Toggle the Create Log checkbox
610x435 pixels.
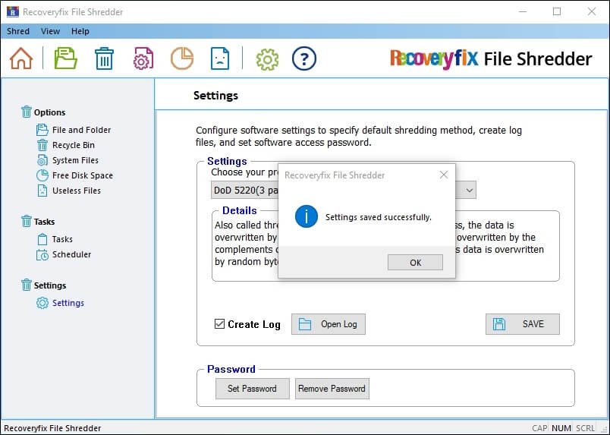tap(219, 323)
